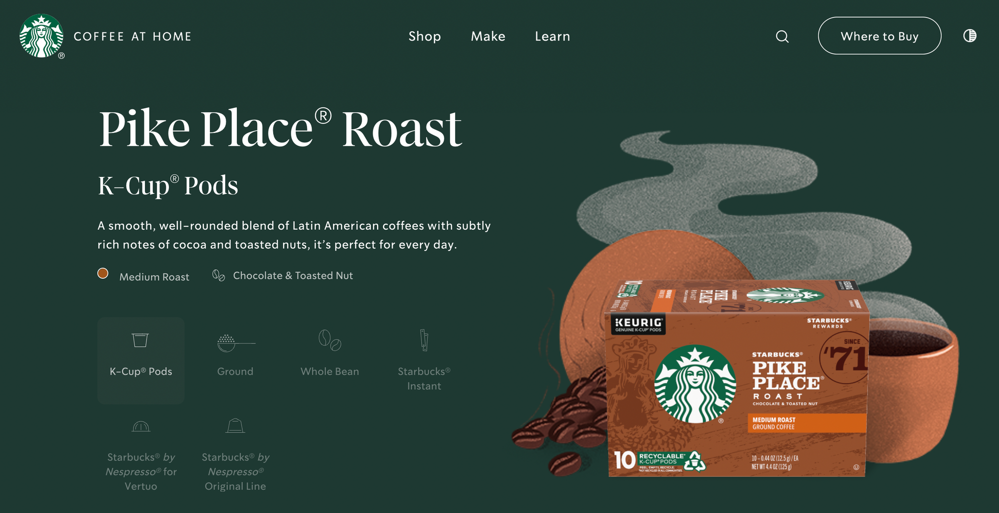Toggle the high contrast mode icon
The height and width of the screenshot is (513, 999).
pyautogui.click(x=970, y=36)
